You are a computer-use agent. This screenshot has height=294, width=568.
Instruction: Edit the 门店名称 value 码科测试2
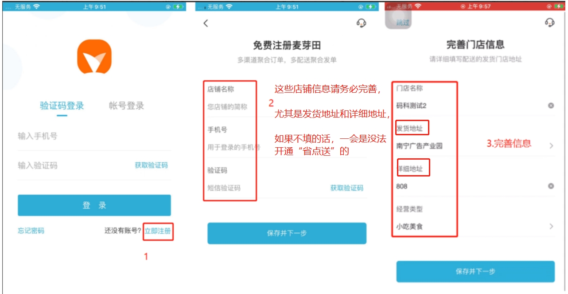pos(412,106)
